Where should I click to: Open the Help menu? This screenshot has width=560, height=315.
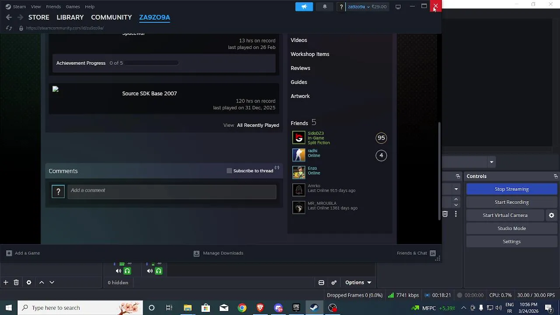coord(90,7)
